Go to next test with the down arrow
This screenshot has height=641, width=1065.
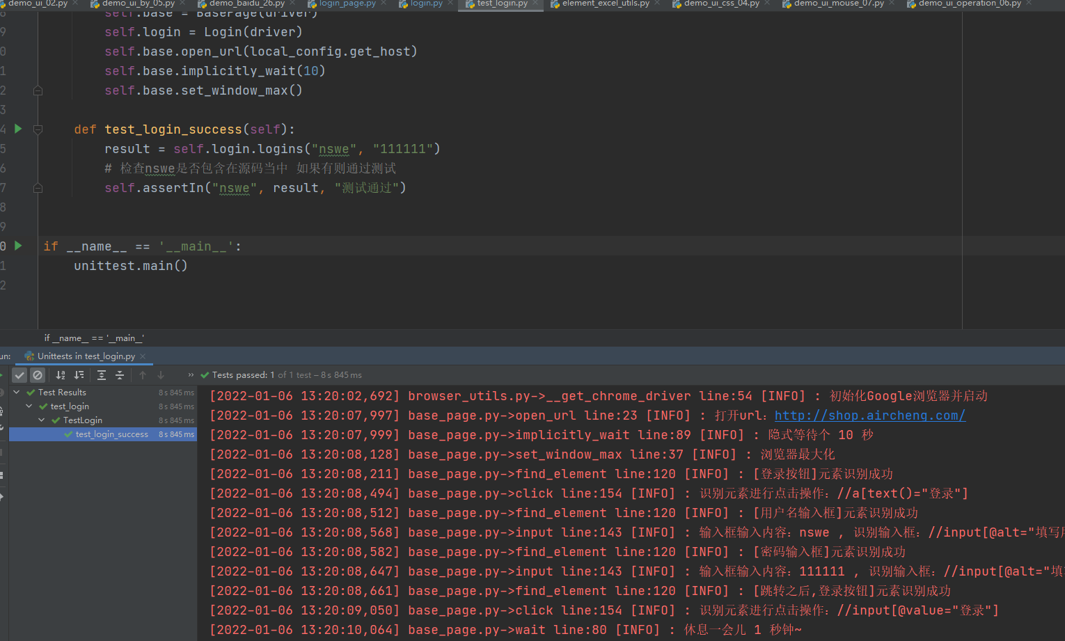pyautogui.click(x=161, y=375)
